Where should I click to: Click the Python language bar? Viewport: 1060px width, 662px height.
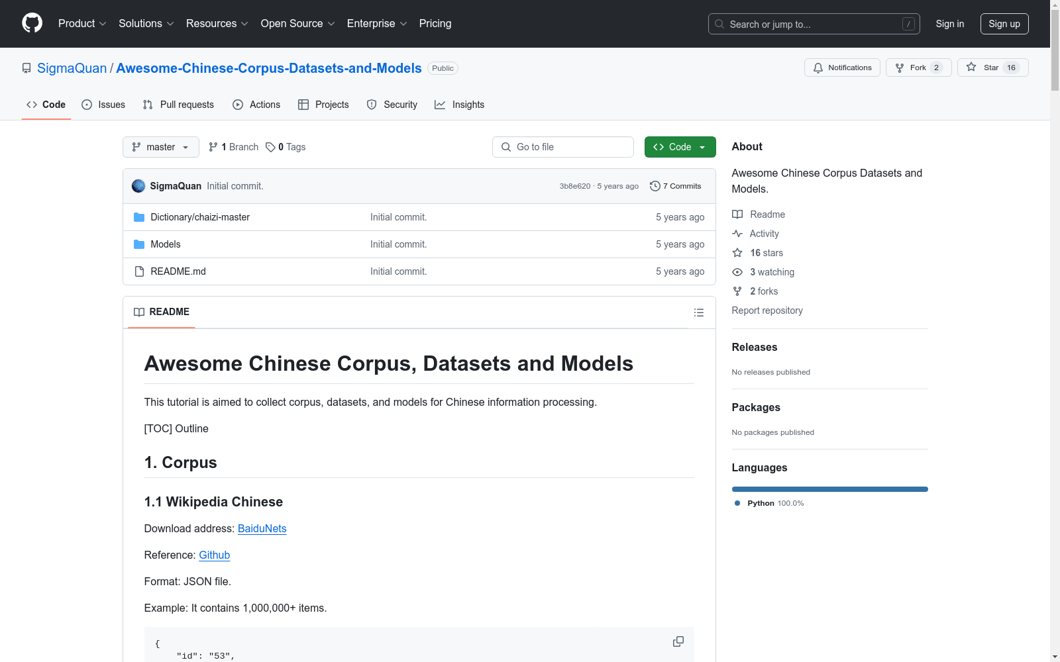click(830, 489)
